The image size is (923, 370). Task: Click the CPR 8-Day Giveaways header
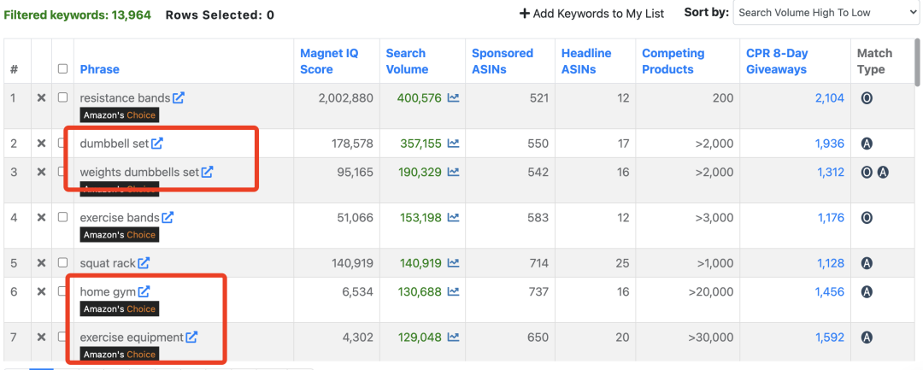[x=776, y=62]
